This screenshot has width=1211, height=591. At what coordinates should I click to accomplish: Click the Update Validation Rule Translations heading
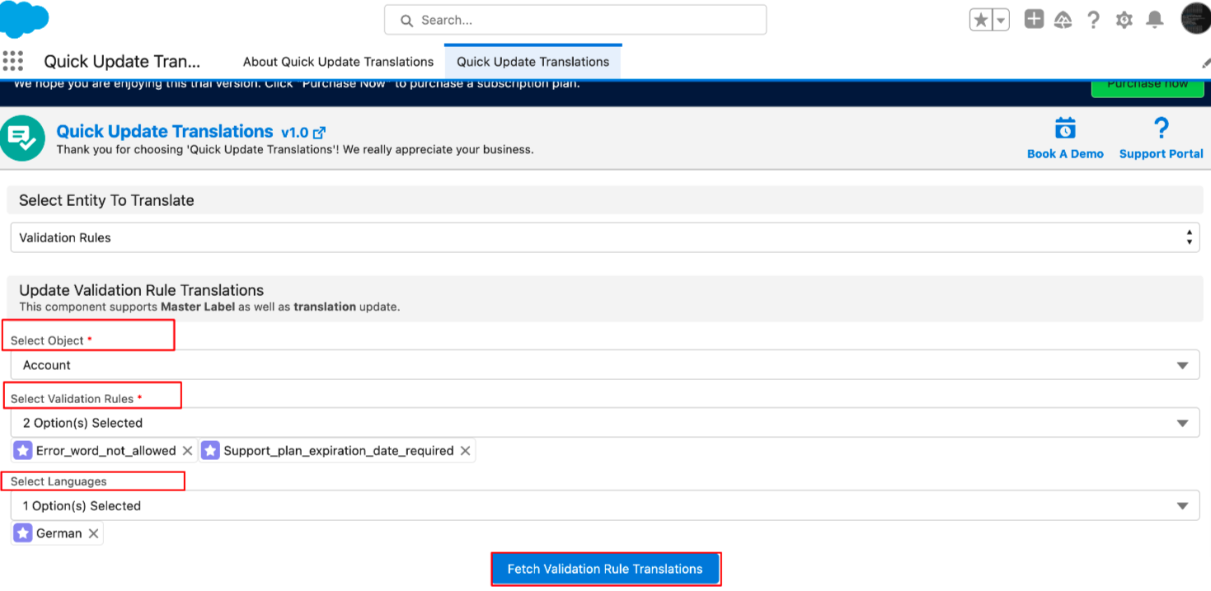click(141, 290)
